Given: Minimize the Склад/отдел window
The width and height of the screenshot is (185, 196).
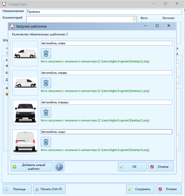Looking at the screenshot, I should (154, 4).
